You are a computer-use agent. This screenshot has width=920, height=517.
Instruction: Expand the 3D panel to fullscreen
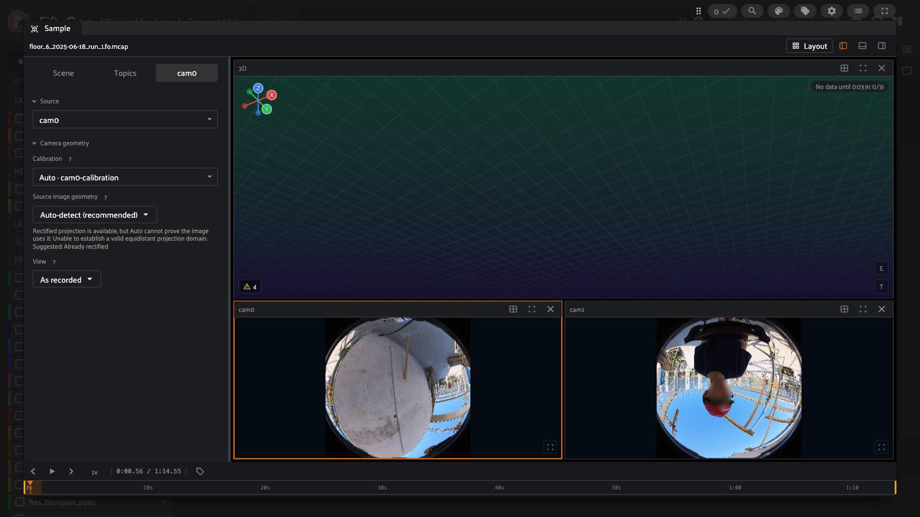click(x=863, y=68)
